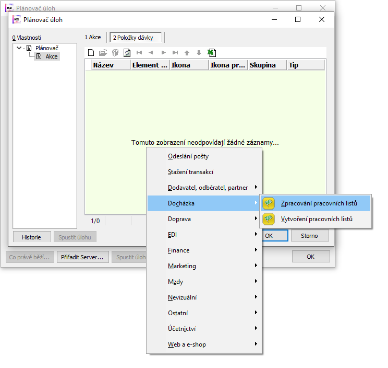This screenshot has width=388, height=368.
Task: Click Co právě běží… in back window
Action: 30,257
